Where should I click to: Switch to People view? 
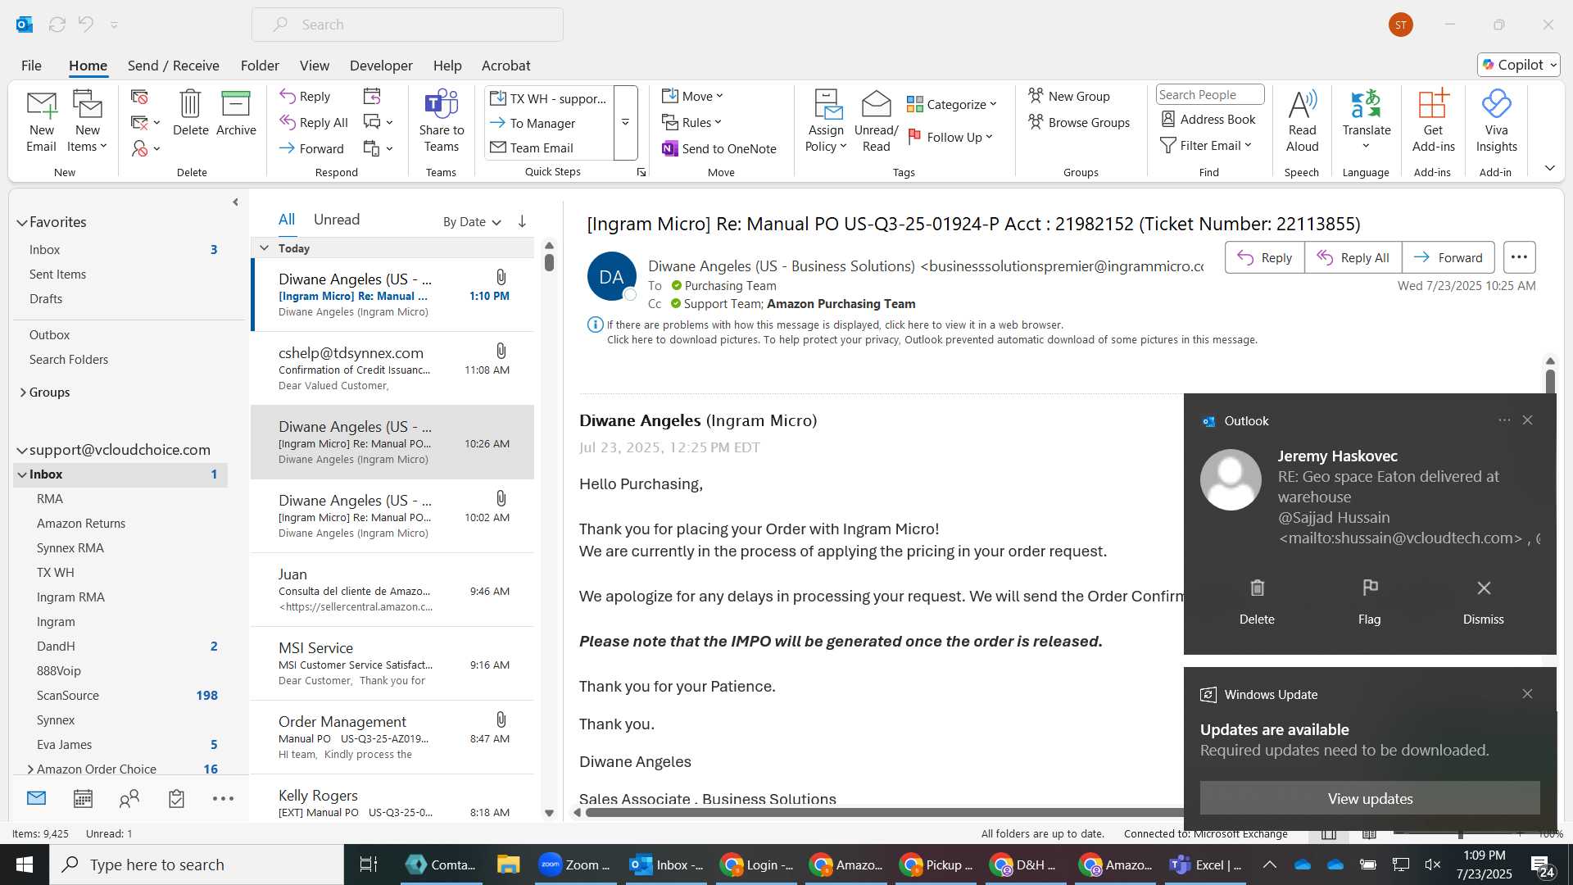coord(129,798)
